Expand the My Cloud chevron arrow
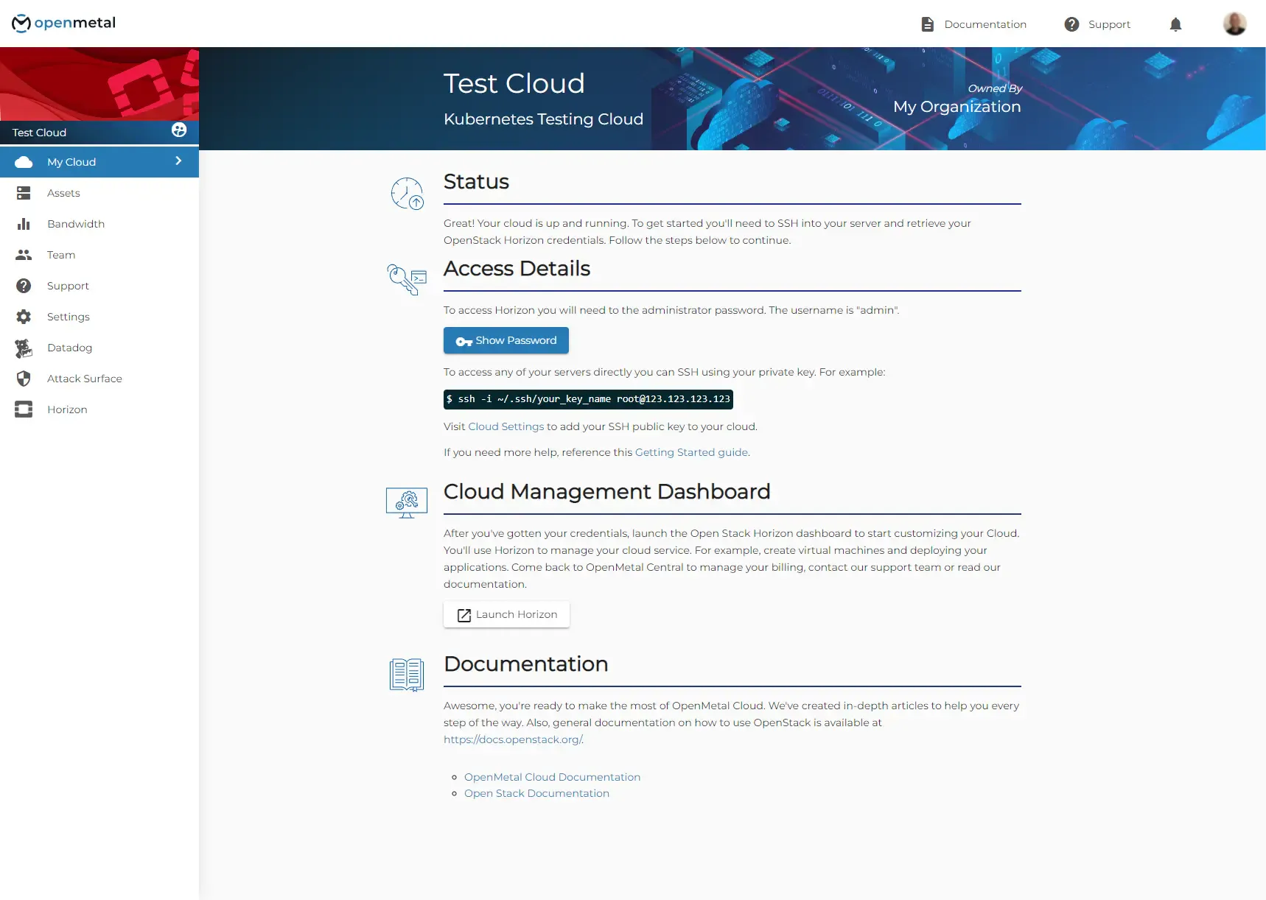Image resolution: width=1266 pixels, height=900 pixels. [178, 161]
